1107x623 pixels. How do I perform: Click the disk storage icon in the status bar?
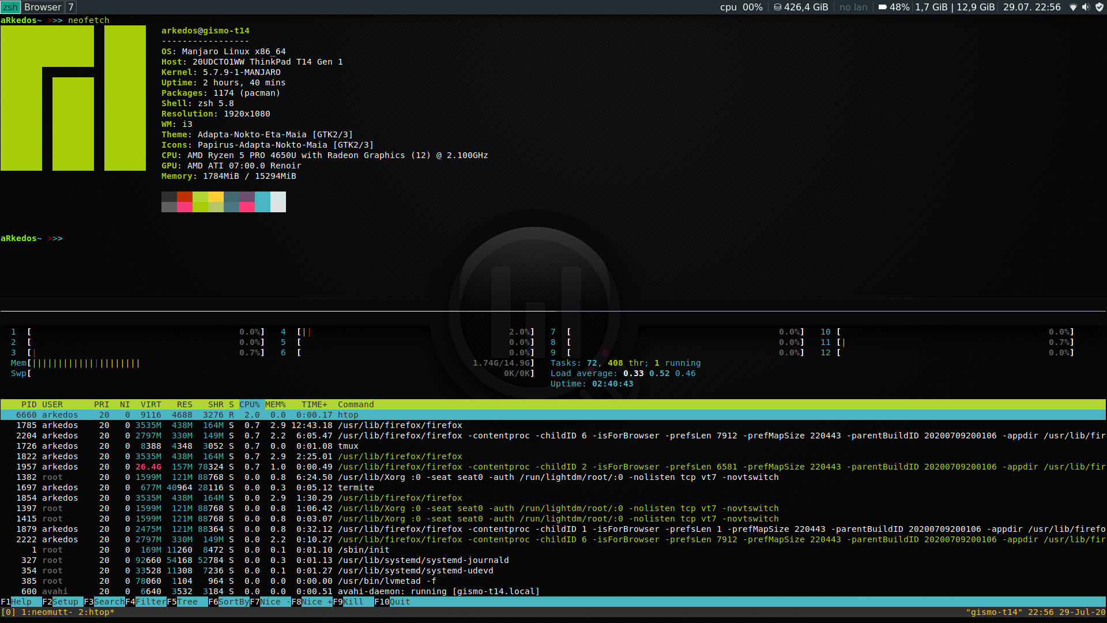pos(778,7)
